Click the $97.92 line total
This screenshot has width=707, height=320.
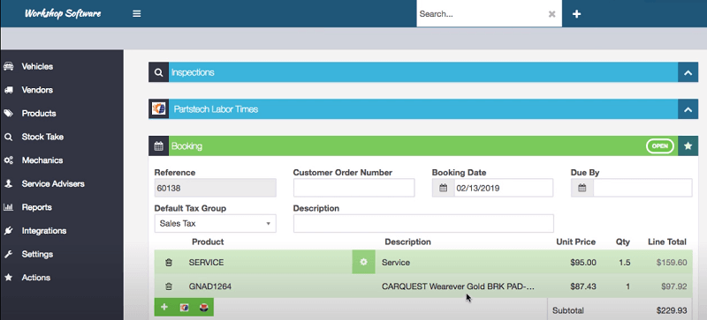click(674, 287)
